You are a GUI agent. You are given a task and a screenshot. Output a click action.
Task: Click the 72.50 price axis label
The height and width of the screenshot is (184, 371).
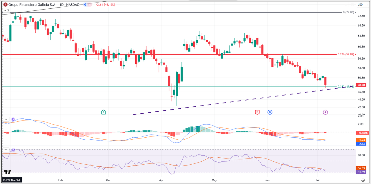[x=361, y=16]
